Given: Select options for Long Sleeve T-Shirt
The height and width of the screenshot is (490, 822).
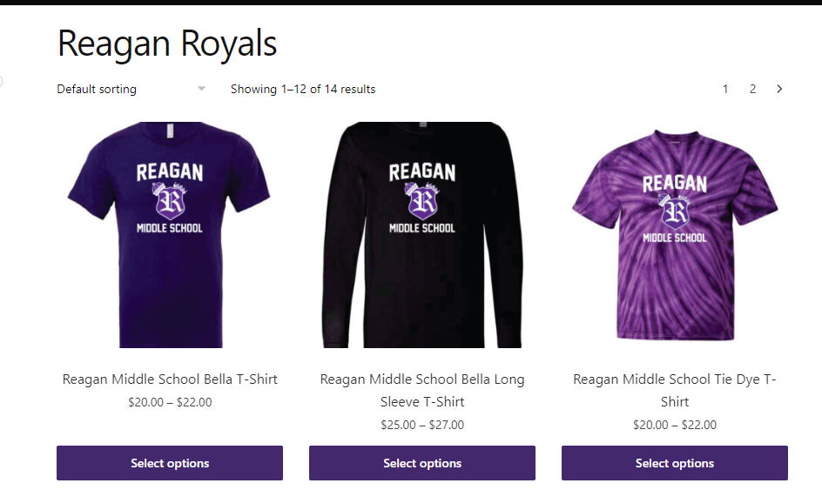Looking at the screenshot, I should 422,463.
